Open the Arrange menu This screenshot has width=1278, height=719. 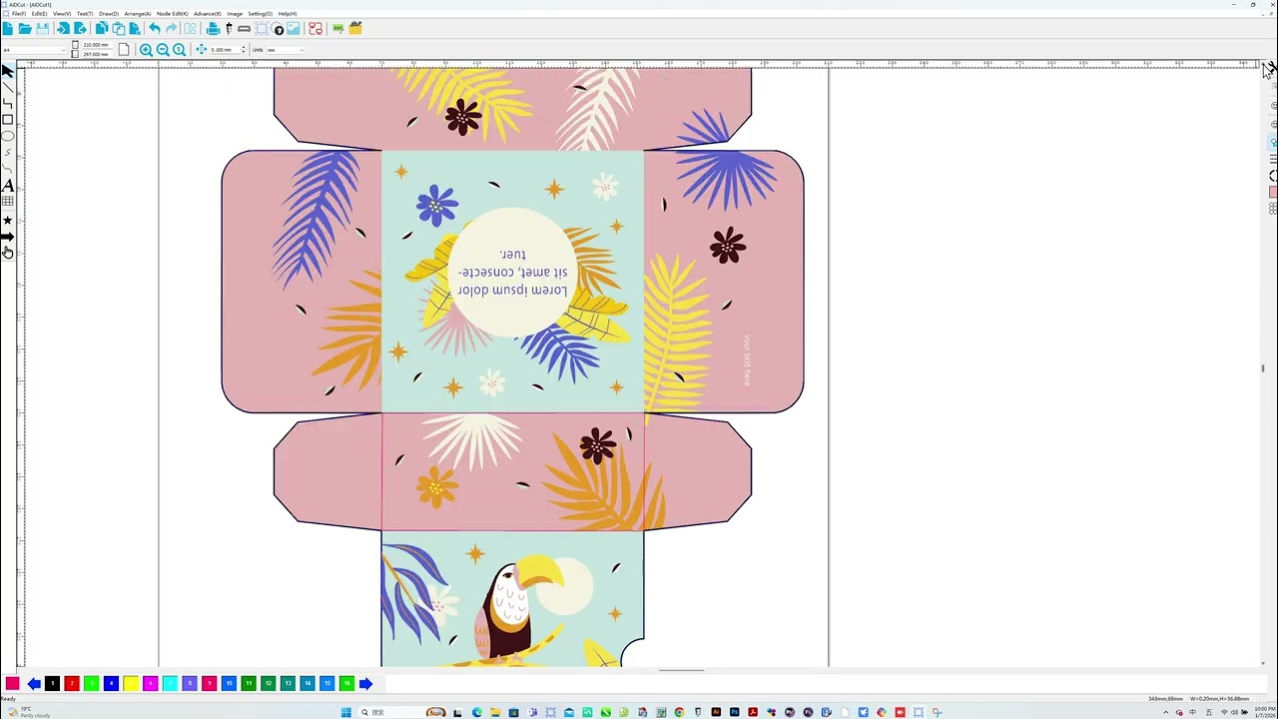coord(138,14)
